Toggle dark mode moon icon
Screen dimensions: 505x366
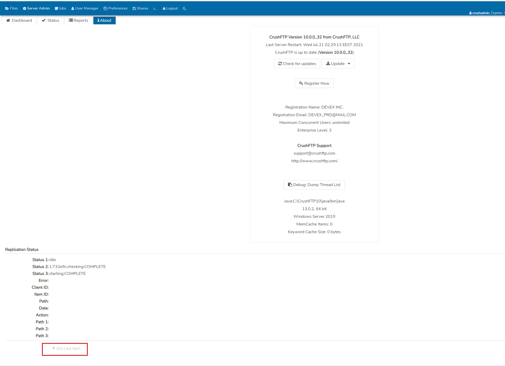[184, 8]
